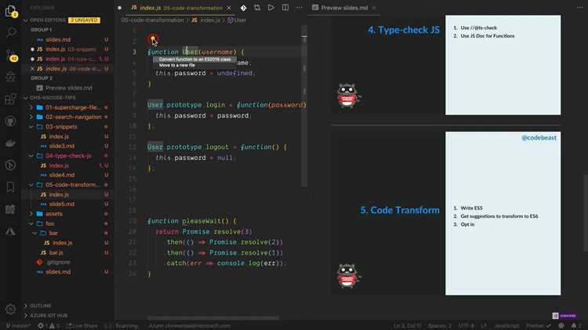Click the master branch in status bar
The width and height of the screenshot is (588, 330).
(19, 325)
